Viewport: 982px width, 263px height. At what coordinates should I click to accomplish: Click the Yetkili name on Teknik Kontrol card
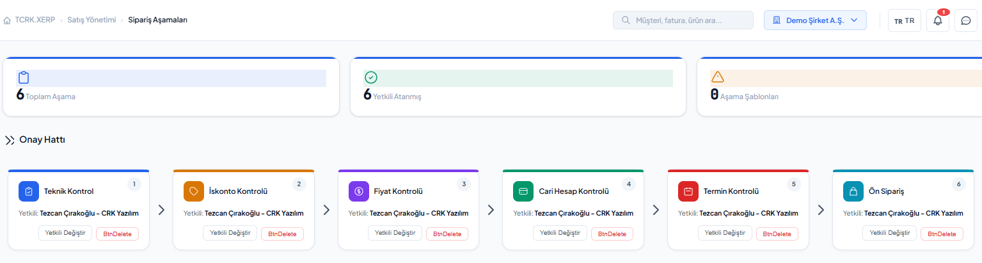point(90,213)
